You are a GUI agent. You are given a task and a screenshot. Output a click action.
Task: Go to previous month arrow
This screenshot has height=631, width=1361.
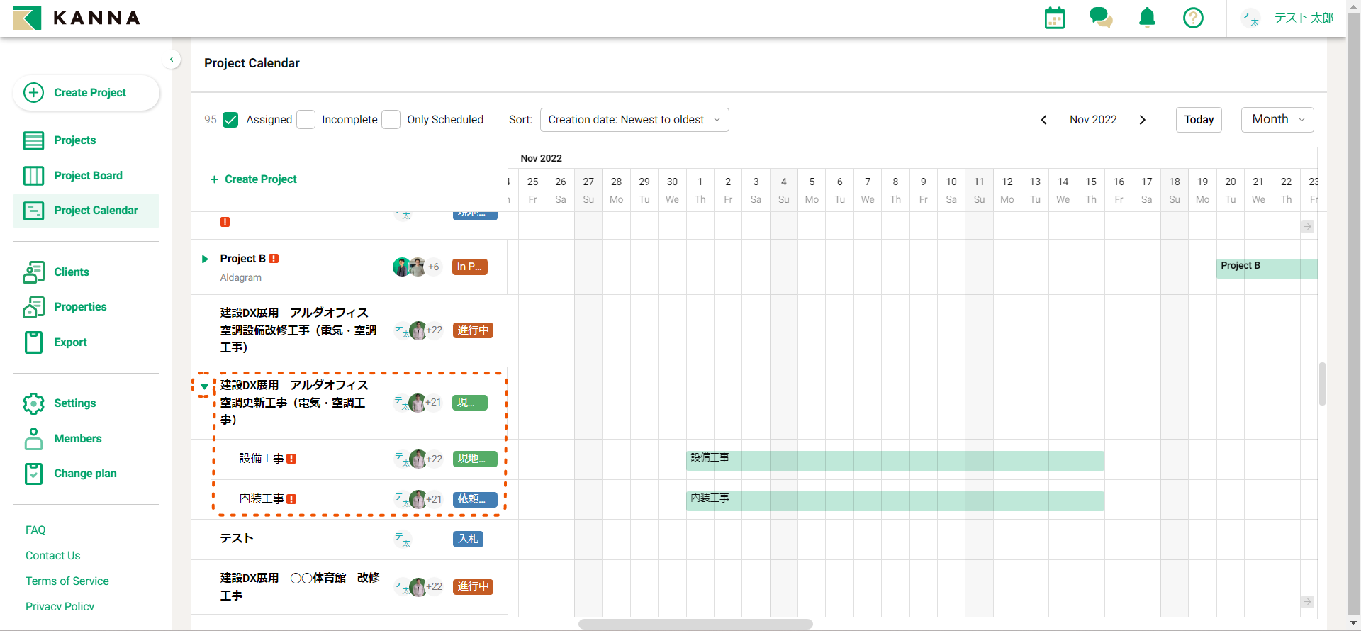(1043, 120)
